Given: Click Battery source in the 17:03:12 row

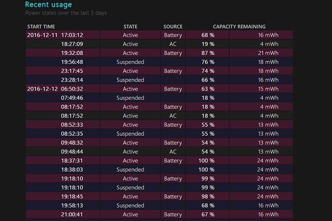Looking at the screenshot, I should click(x=173, y=35).
